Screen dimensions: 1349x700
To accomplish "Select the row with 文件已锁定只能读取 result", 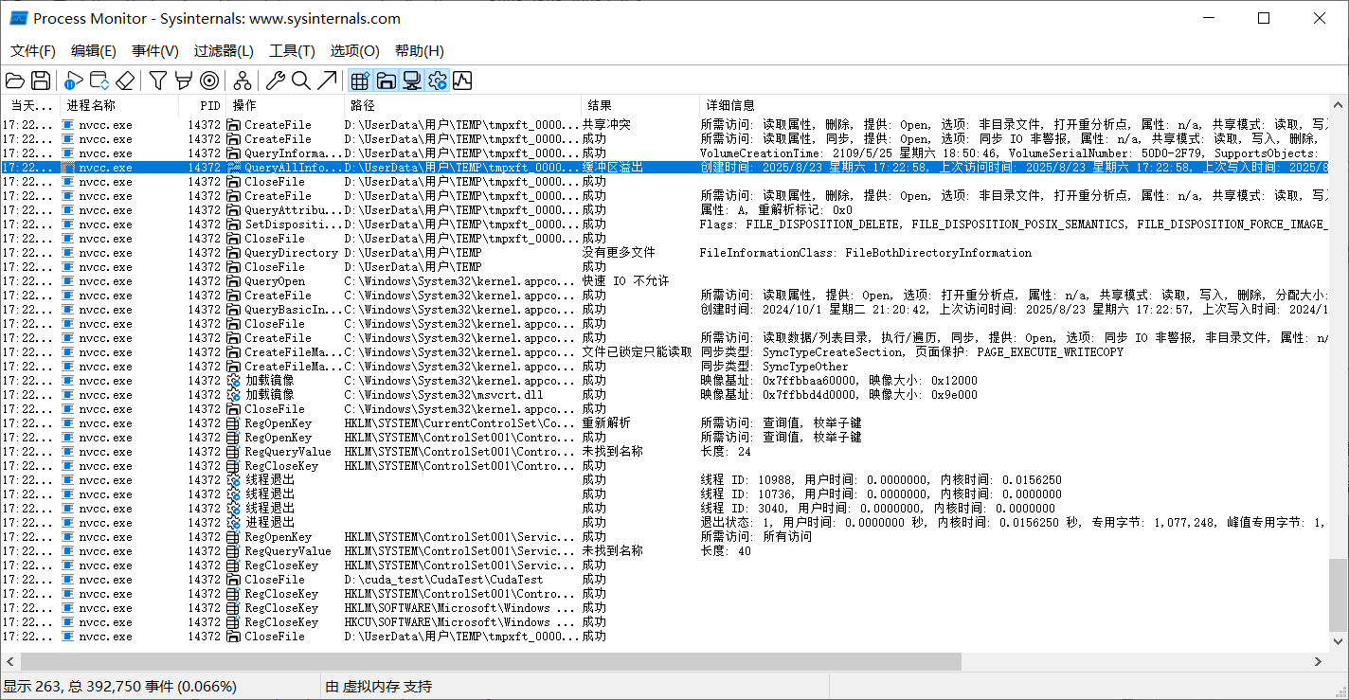I will point(664,352).
